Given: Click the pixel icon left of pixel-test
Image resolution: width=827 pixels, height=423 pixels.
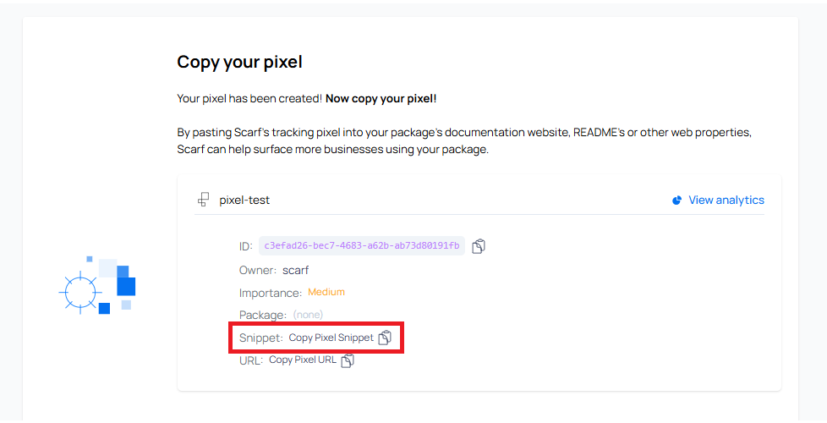Looking at the screenshot, I should click(203, 201).
